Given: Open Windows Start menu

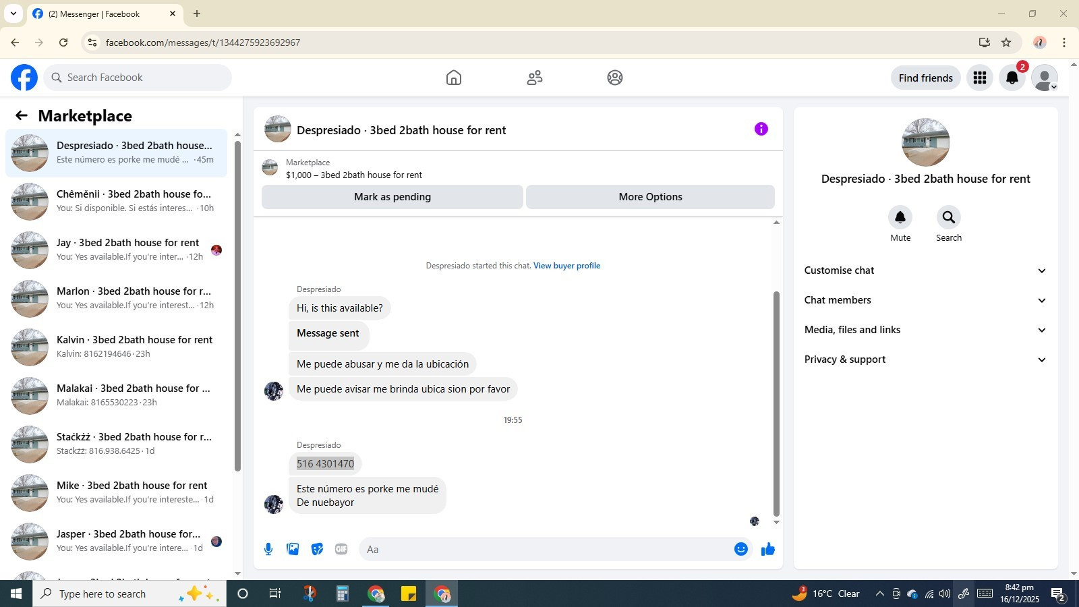Looking at the screenshot, I should click(16, 594).
